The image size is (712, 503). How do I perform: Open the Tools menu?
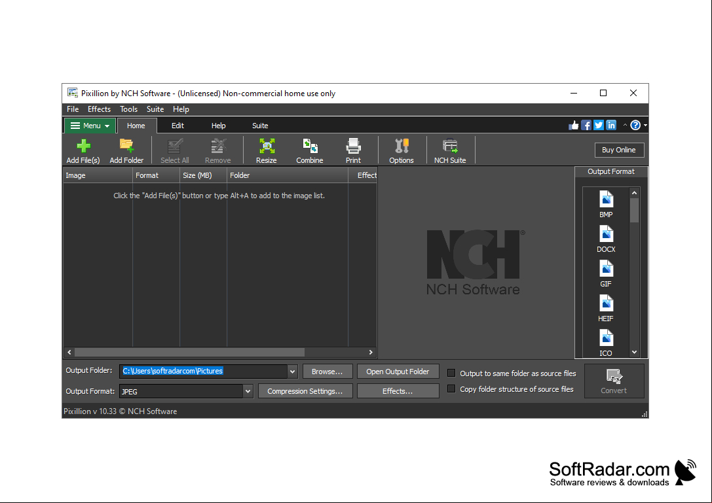coord(128,109)
